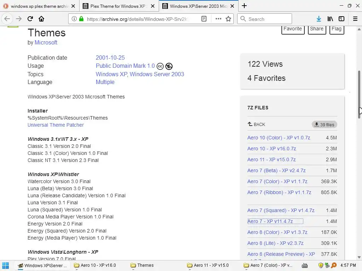Viewport: 362px width, 271px height.
Task: Download Aero 8 (Lite) - XP v2.3.7z
Action: pyautogui.click(x=275, y=243)
